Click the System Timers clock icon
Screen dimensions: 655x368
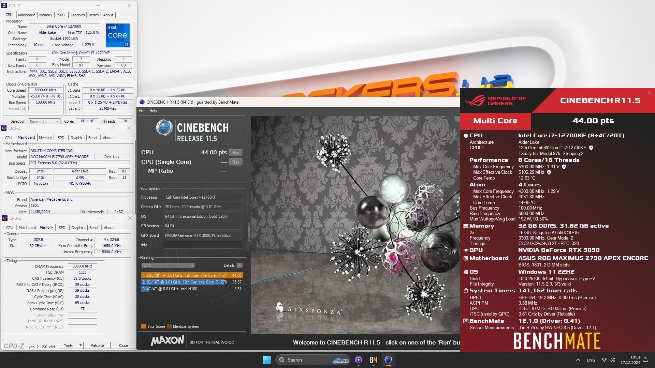point(466,291)
